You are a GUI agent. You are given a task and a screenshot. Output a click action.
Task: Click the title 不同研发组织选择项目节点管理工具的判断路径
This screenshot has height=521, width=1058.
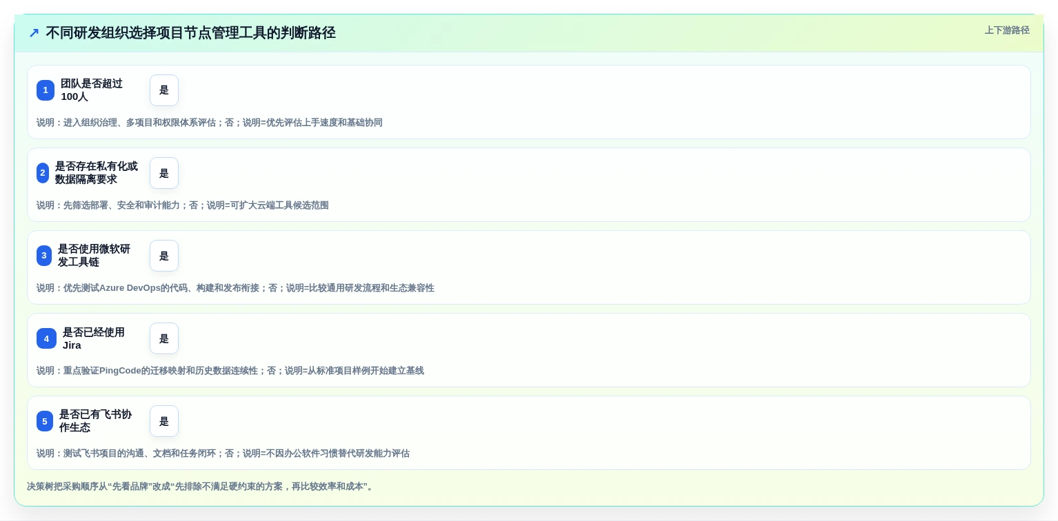190,33
